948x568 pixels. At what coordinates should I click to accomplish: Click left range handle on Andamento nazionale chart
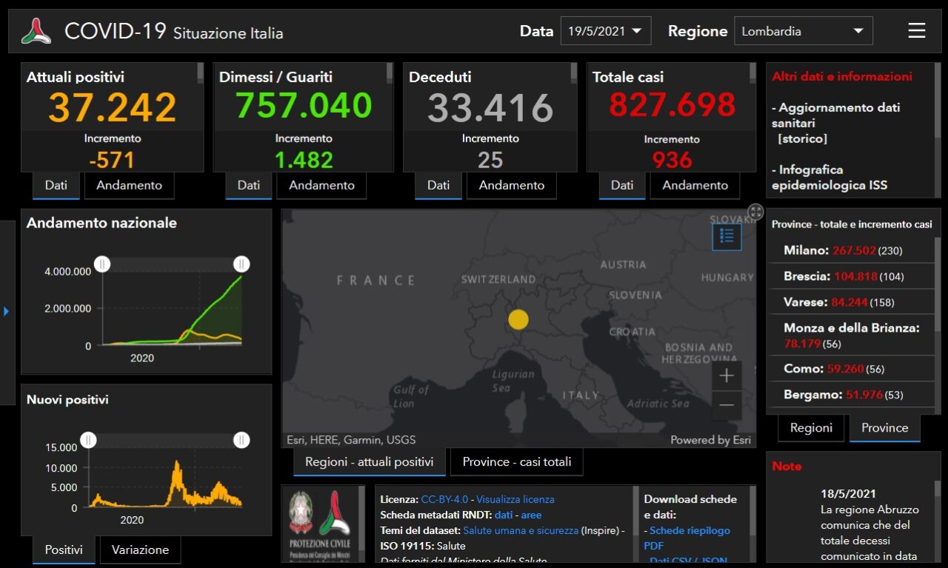(102, 264)
